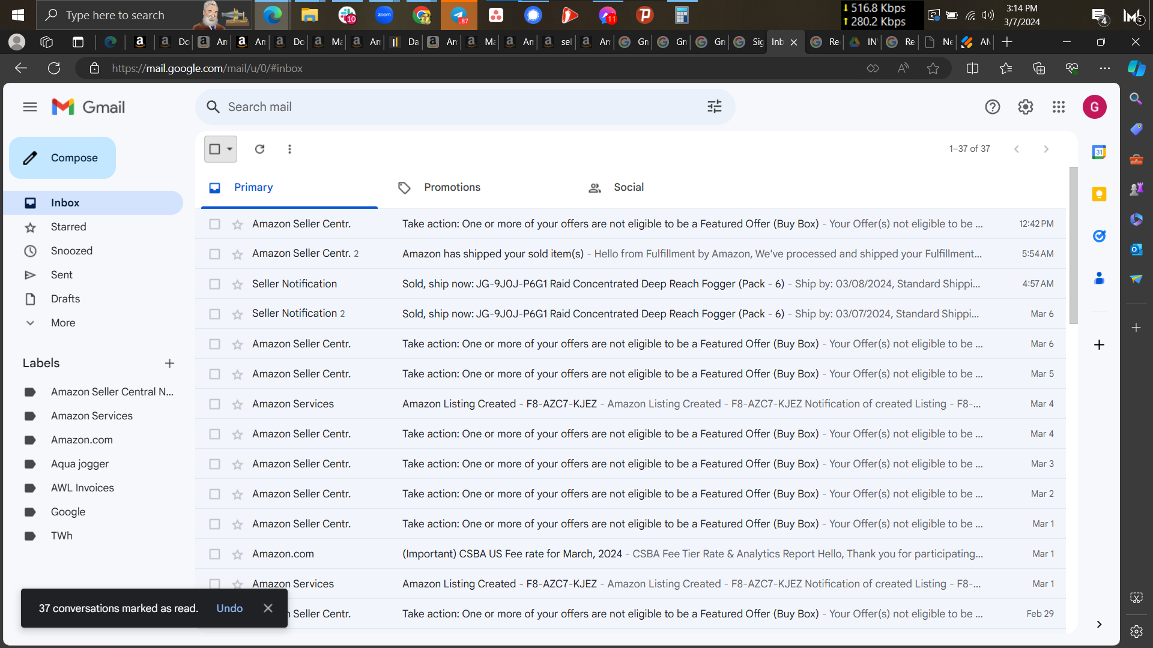Add this page to favorites star icon

tap(933, 68)
